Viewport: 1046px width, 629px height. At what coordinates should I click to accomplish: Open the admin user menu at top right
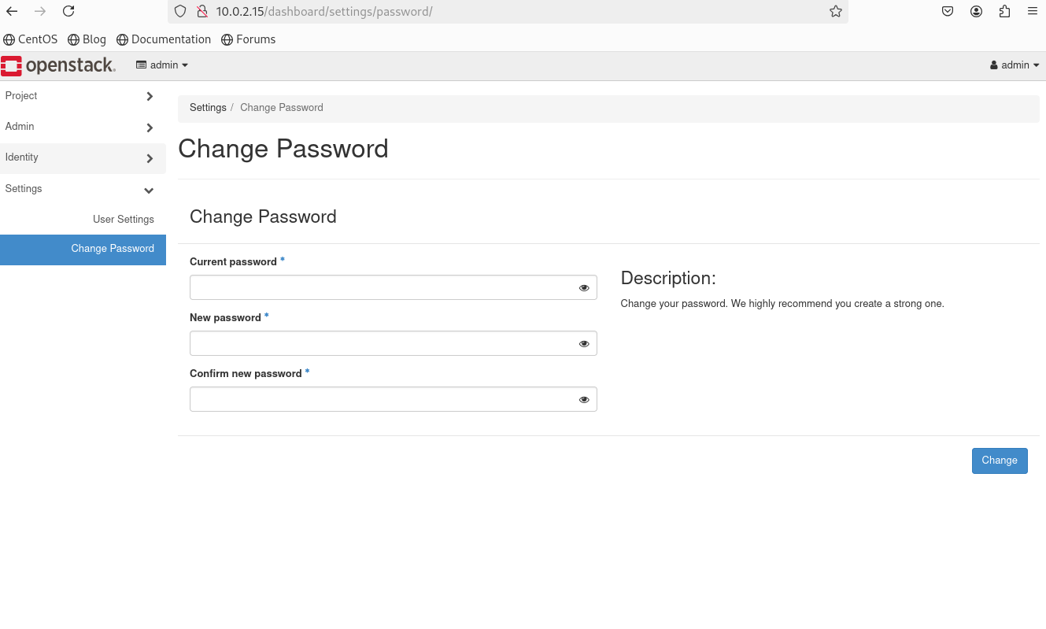(x=1015, y=65)
